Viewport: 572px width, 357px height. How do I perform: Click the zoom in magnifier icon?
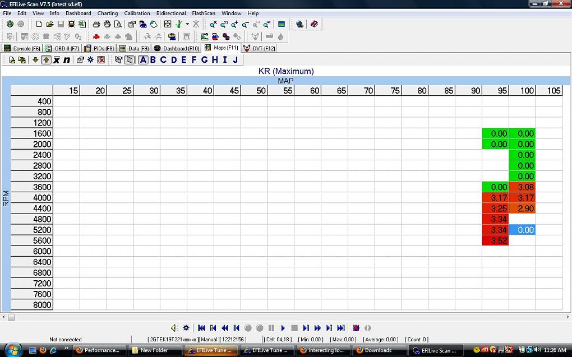click(234, 24)
